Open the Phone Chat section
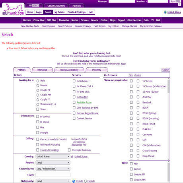This screenshot has height=183, width=183. [x=39, y=20]
